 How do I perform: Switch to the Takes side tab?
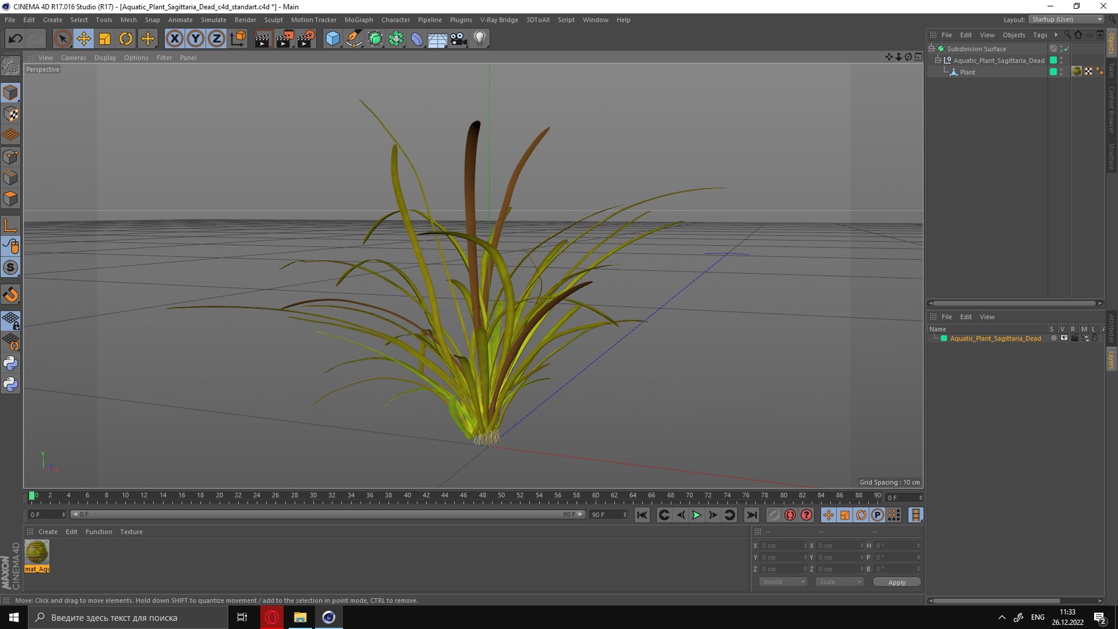point(1111,70)
